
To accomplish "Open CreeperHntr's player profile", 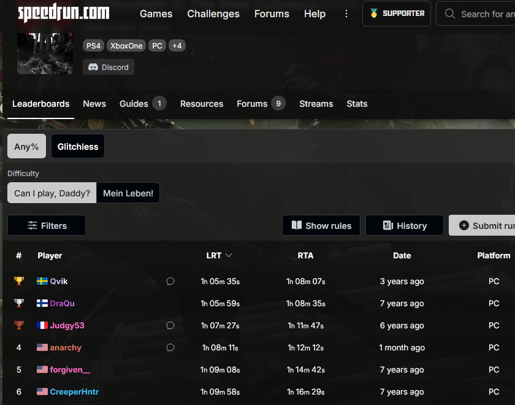I will (74, 391).
